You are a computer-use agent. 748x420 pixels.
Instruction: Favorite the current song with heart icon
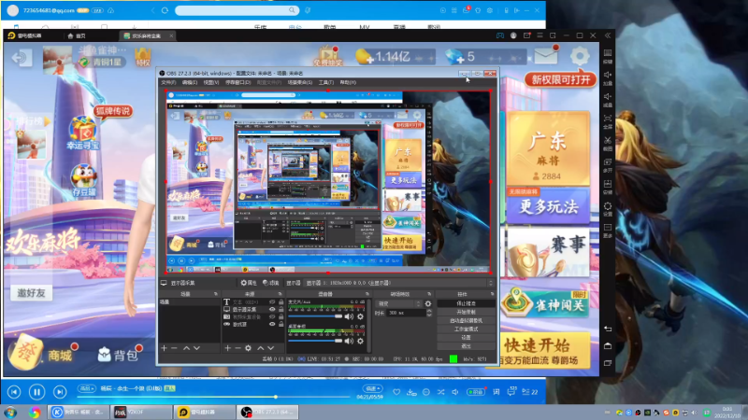tap(396, 392)
